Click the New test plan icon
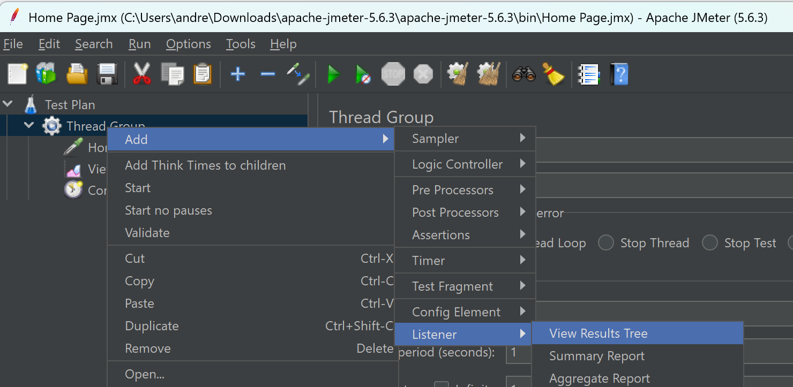The width and height of the screenshot is (793, 387). point(17,74)
